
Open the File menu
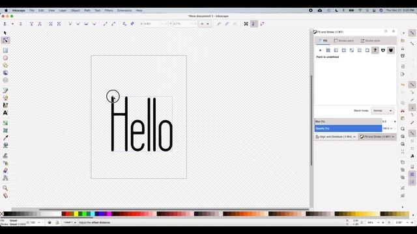pos(32,10)
